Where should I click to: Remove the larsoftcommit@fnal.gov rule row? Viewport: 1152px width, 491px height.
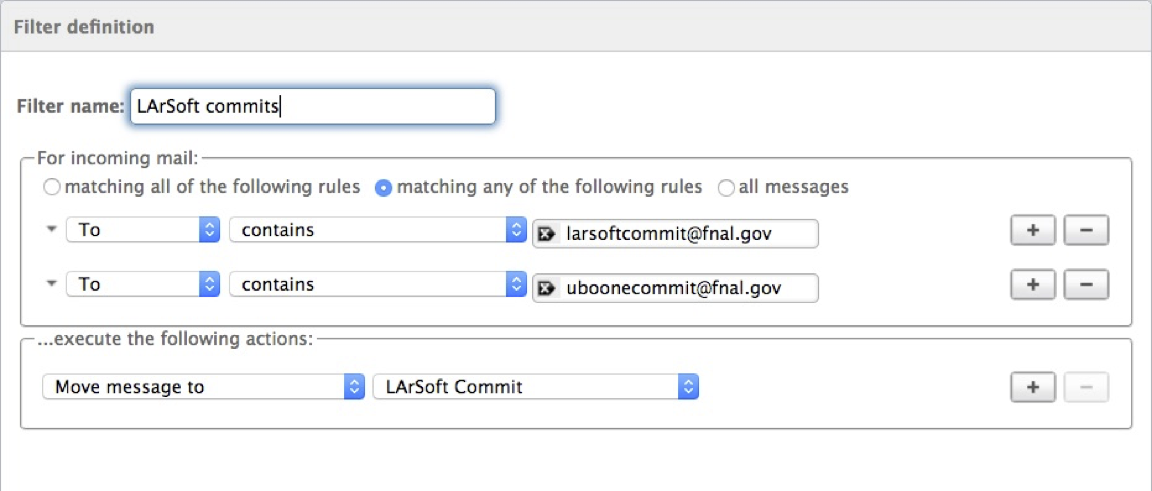tap(1086, 230)
